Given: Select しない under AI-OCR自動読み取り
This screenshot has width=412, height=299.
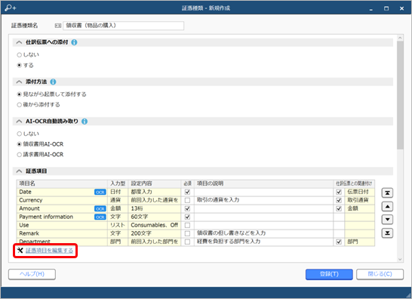Looking at the screenshot, I should tap(19, 134).
